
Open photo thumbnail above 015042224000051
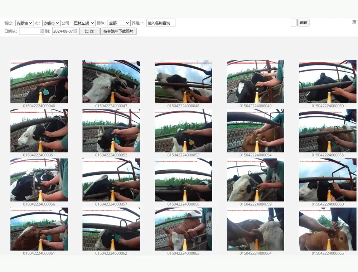[x=39, y=131]
